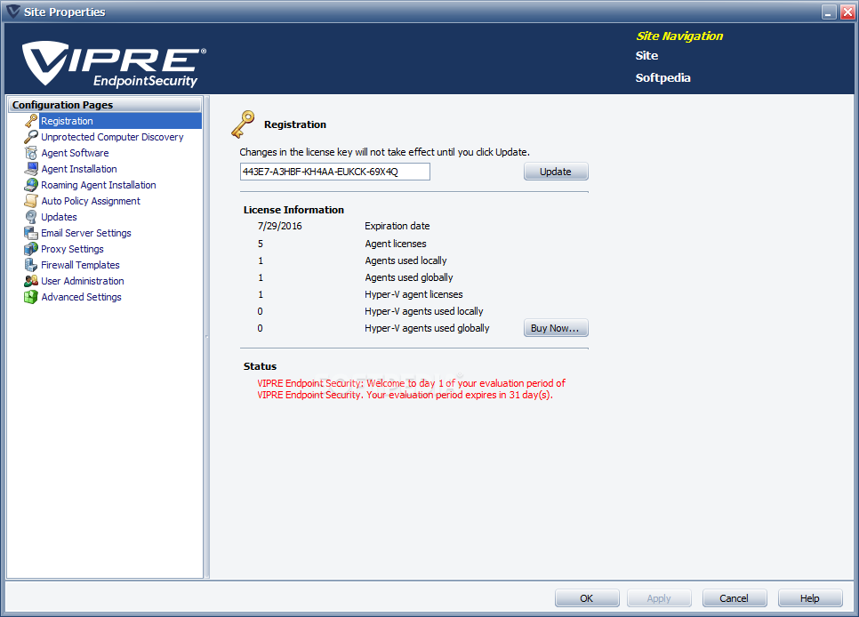Click Cancel to discard changes
Screen dimensions: 859x617
click(735, 597)
